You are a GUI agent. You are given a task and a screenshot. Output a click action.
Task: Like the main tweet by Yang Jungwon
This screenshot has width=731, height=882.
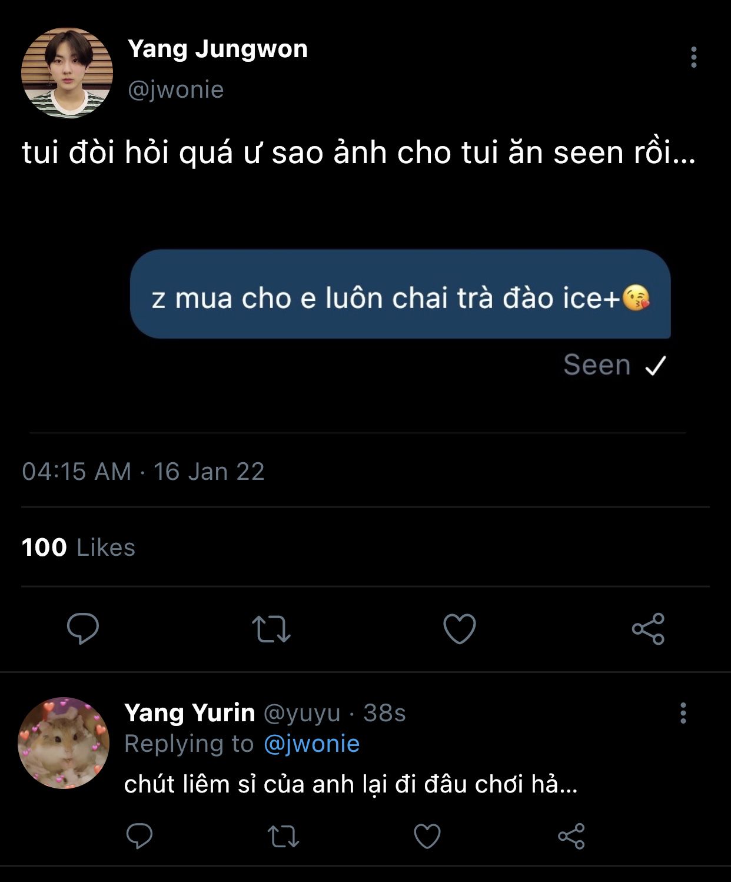click(x=459, y=628)
